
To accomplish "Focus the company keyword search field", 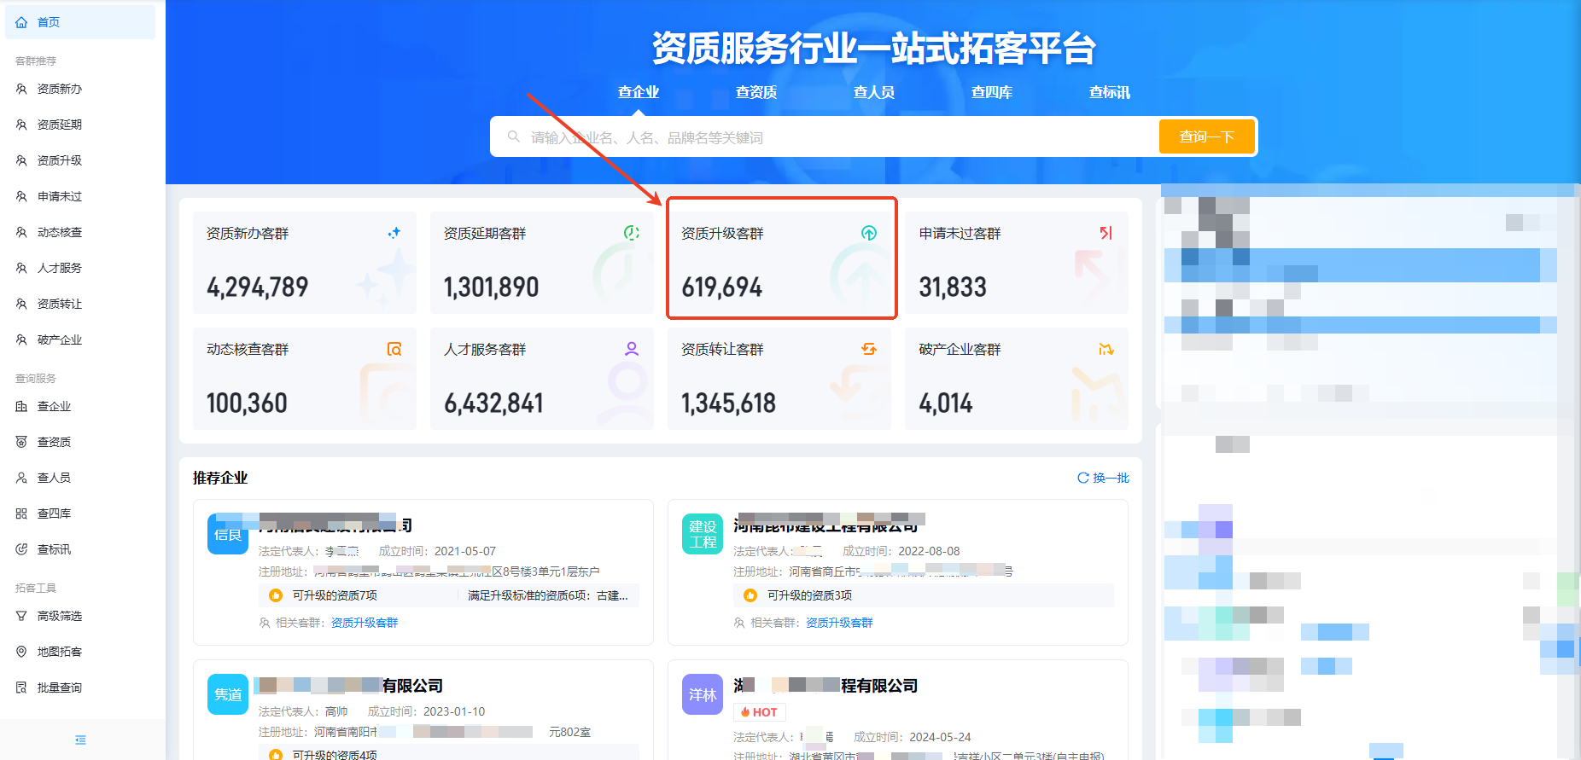I will (820, 137).
